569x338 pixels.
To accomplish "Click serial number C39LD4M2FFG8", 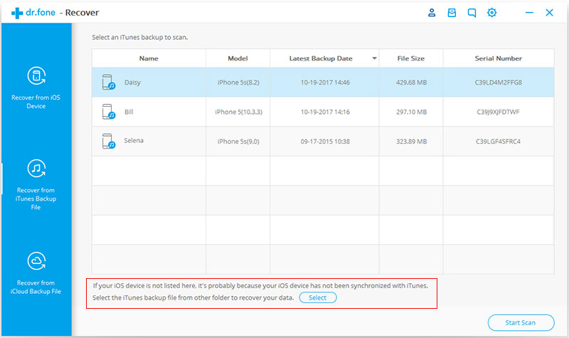I will click(499, 83).
